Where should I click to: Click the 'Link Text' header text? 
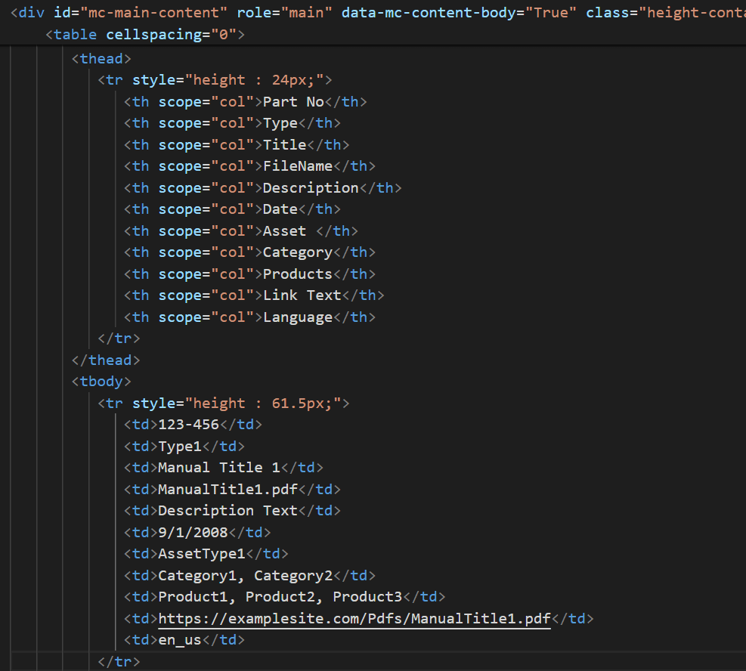point(302,295)
